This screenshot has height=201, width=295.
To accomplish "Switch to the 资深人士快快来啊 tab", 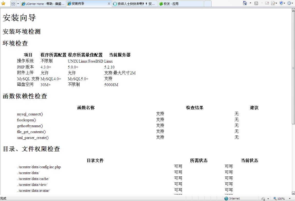I will click(135, 4).
